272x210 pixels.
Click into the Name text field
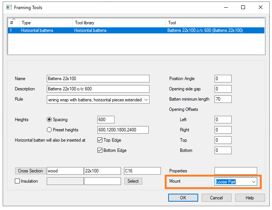tap(98, 79)
